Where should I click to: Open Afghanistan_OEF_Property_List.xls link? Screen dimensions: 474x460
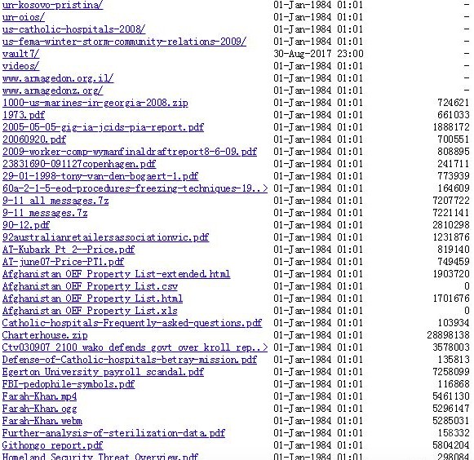90,311
